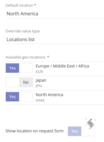Click the red asterisk beside Default location
The image size is (104, 142).
click(35, 5)
